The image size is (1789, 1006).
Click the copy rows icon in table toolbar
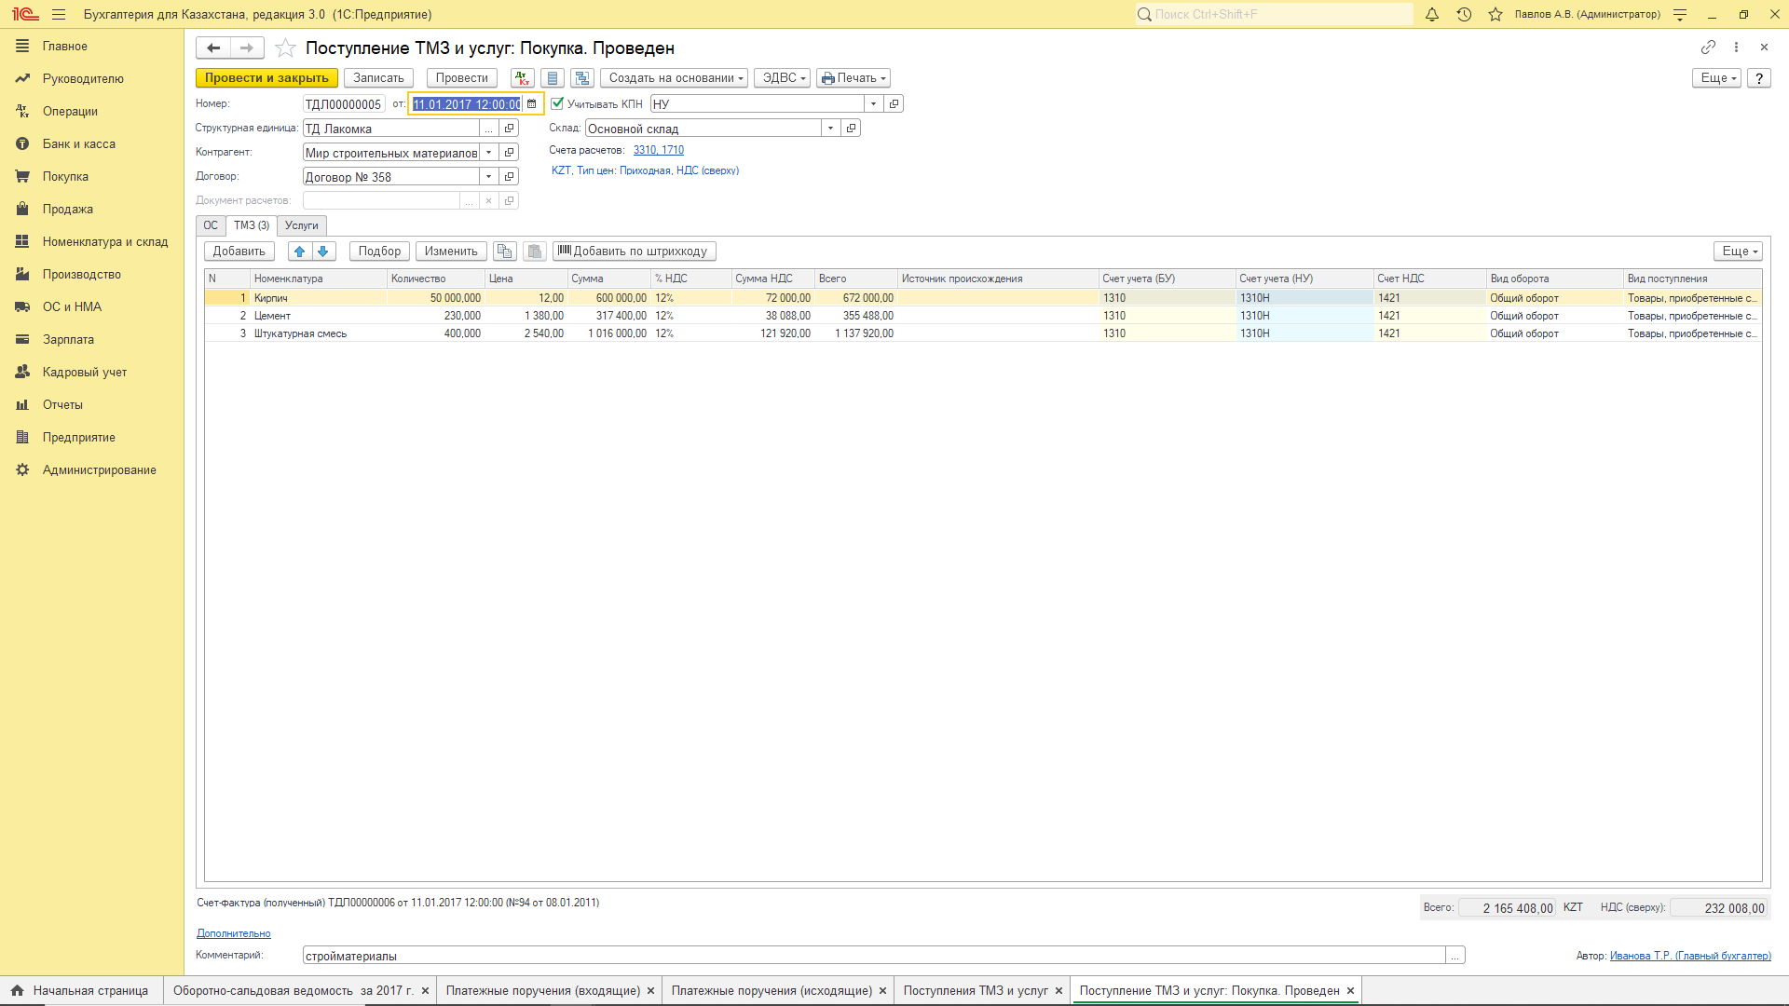tap(504, 251)
